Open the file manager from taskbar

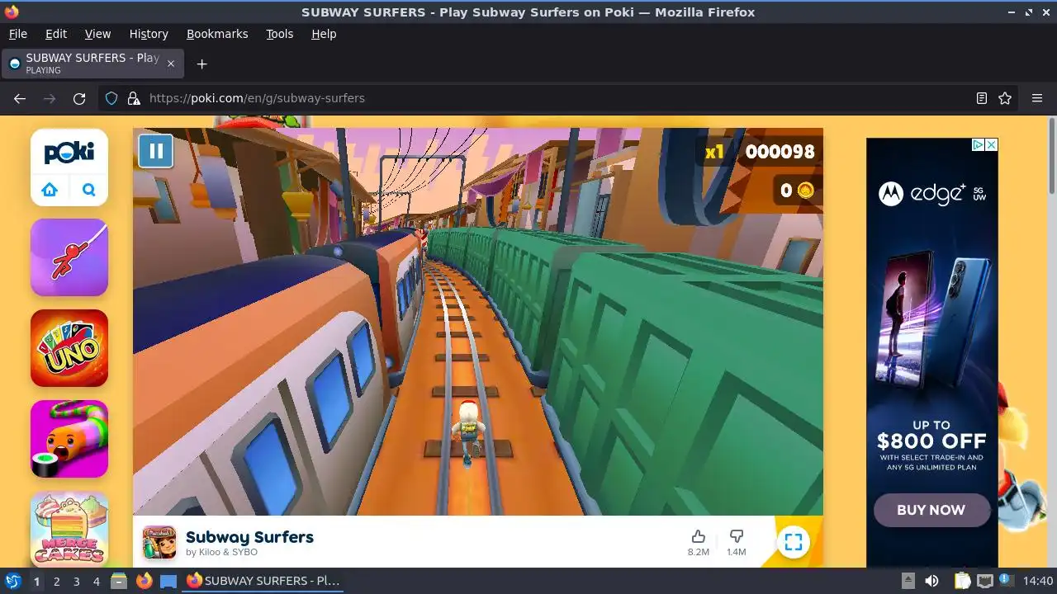118,581
